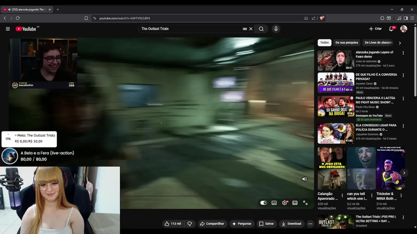
Task: Open the YouTube hamburger guide menu
Action: 8,29
